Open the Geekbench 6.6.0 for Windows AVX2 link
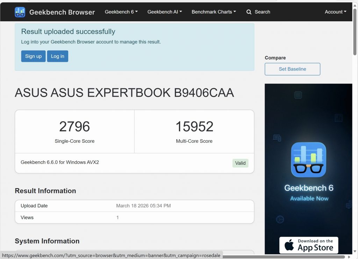The width and height of the screenshot is (358, 259). coord(59,162)
